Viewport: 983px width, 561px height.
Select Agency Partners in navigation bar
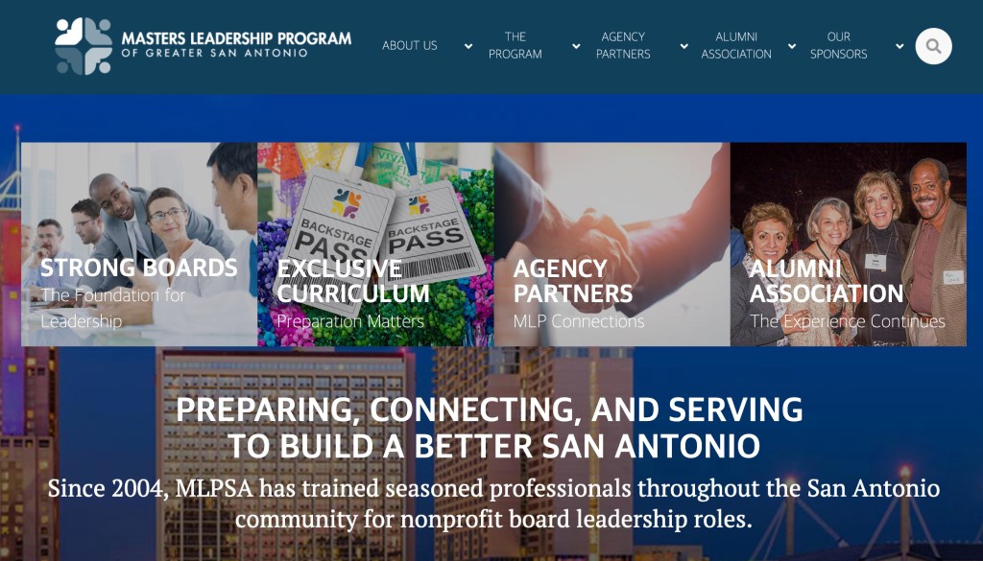pos(623,46)
